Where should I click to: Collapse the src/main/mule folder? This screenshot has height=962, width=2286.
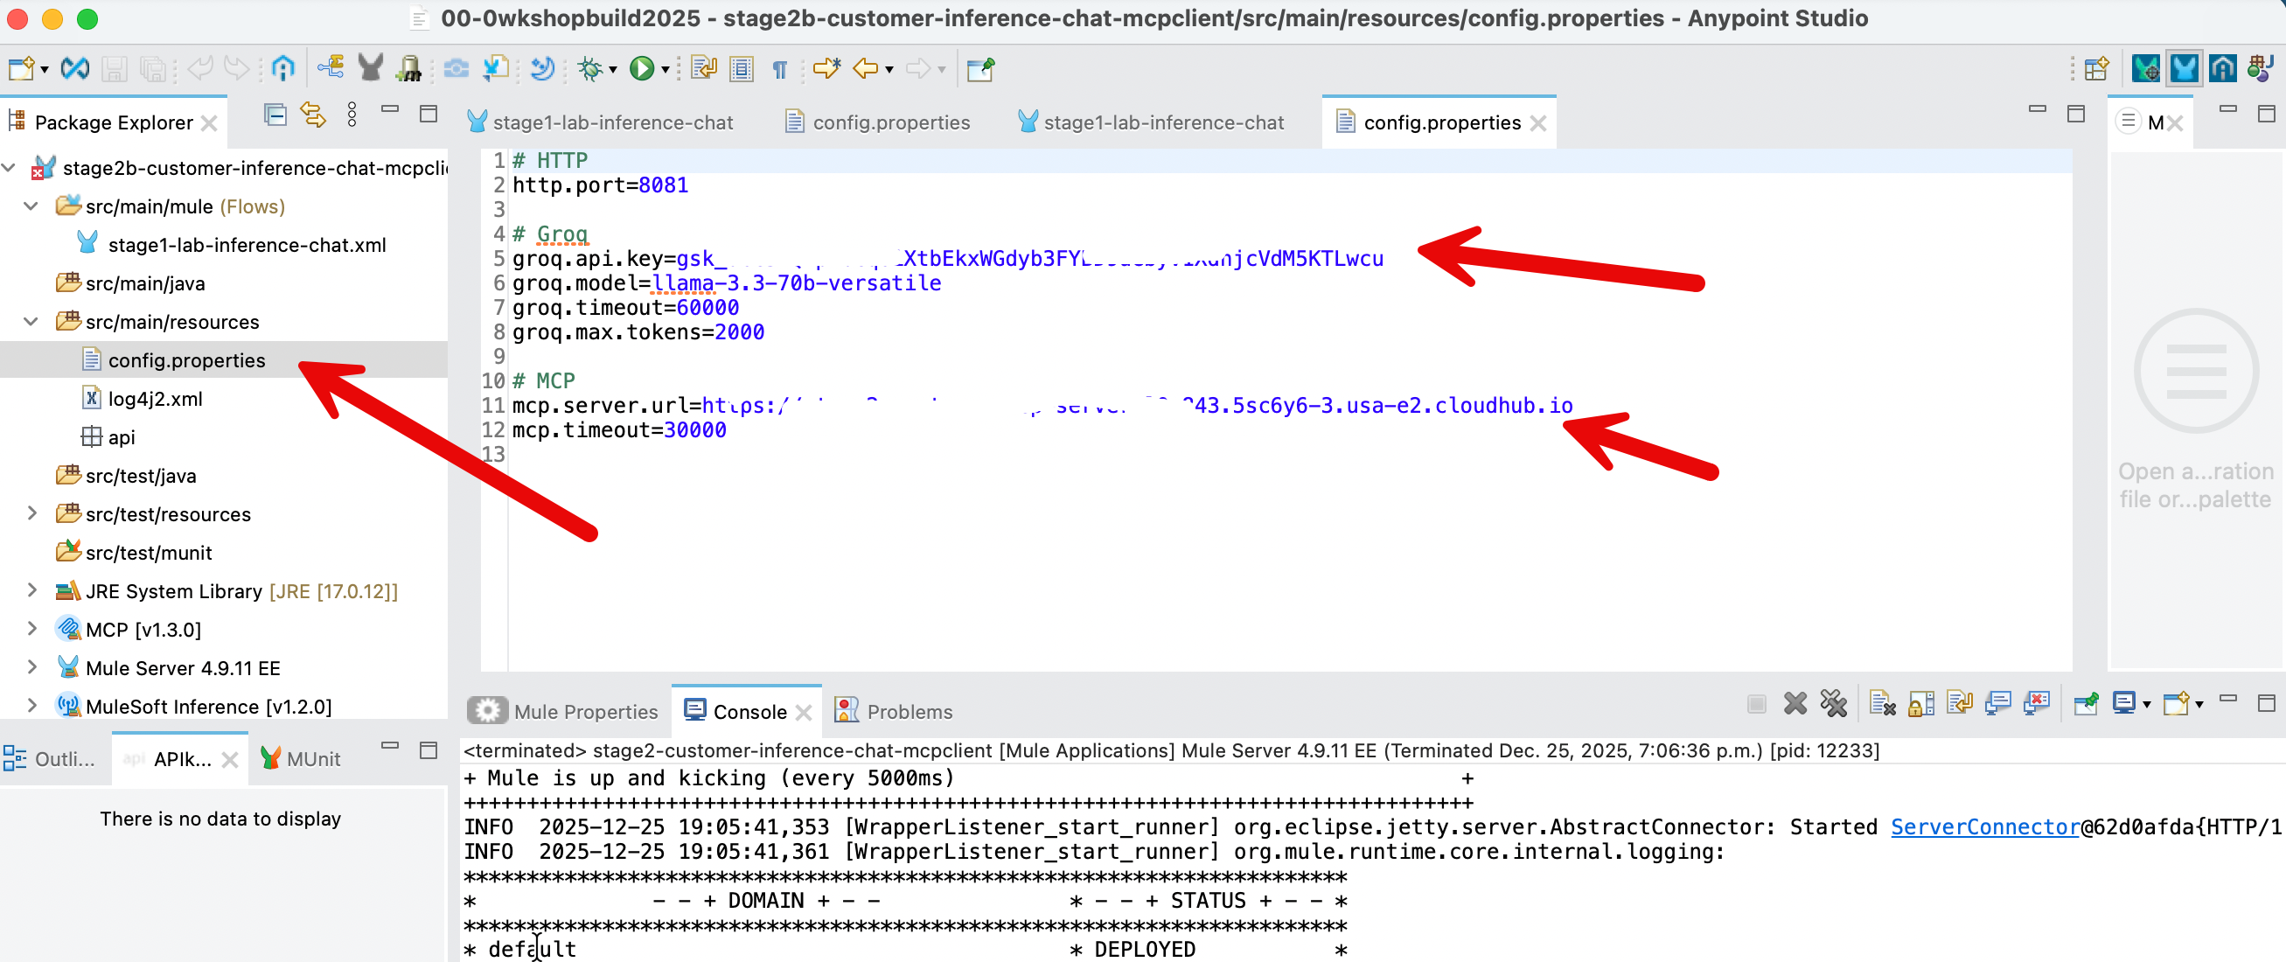[31, 206]
